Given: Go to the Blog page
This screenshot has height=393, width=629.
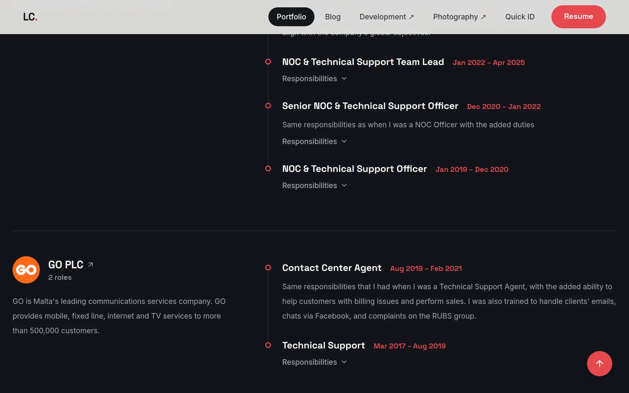Looking at the screenshot, I should [333, 17].
